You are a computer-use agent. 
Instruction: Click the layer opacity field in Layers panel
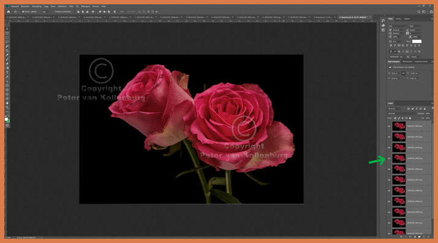tap(428, 114)
